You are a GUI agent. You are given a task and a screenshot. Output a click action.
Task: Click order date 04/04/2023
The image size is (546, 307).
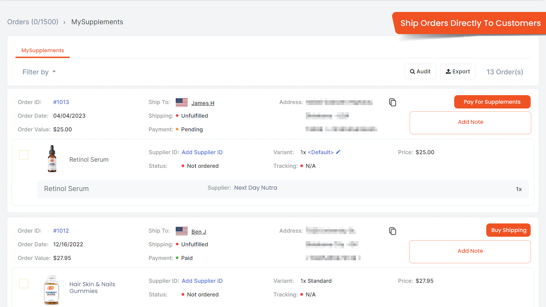69,116
